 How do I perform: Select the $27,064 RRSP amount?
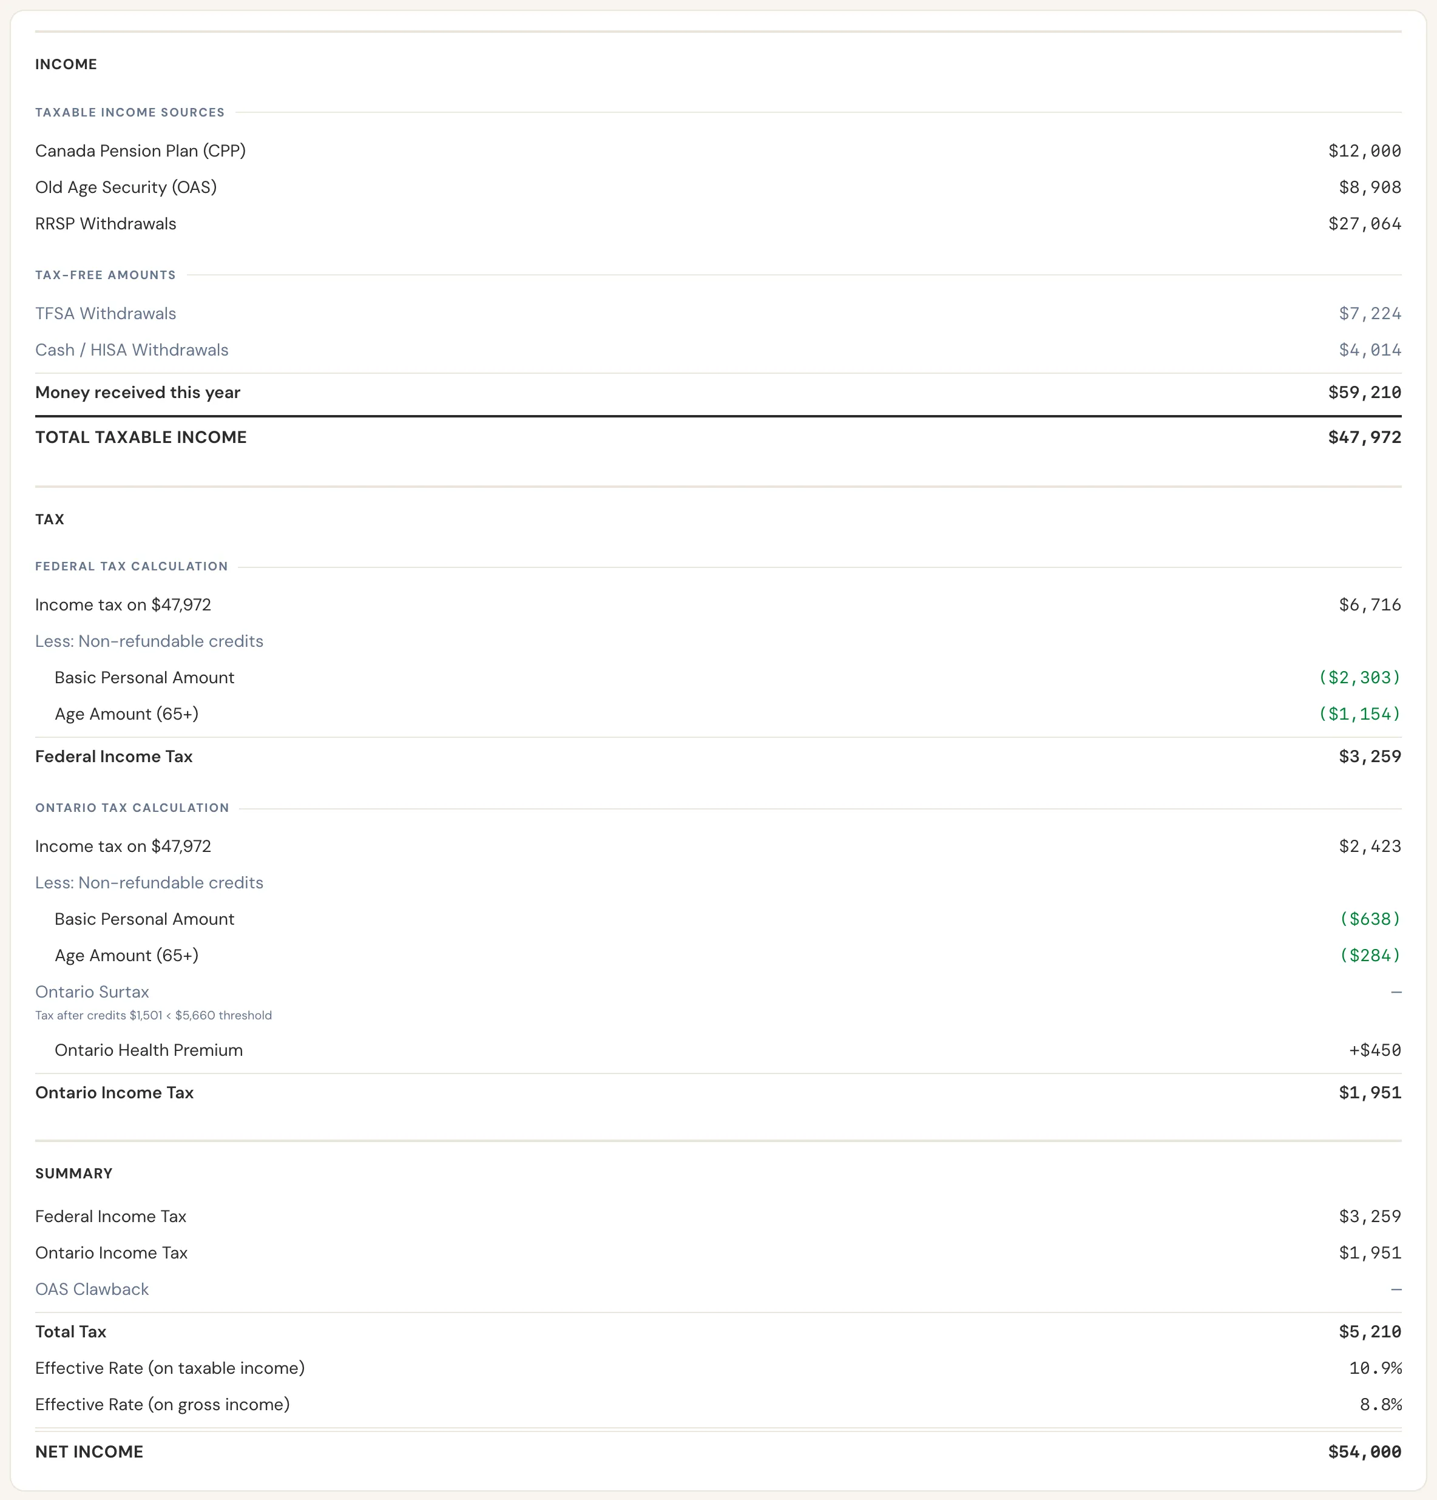[x=1364, y=223]
